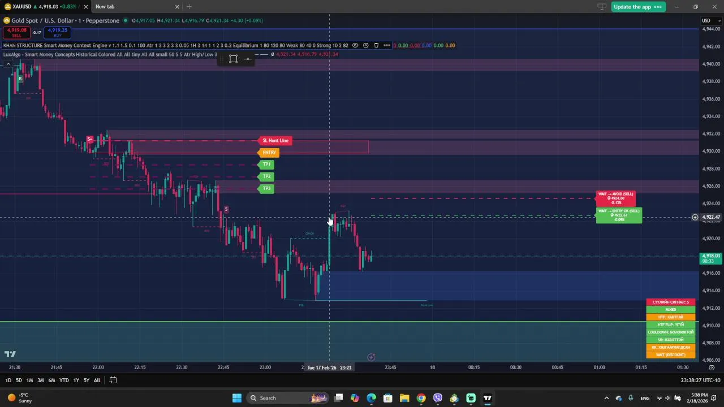Image resolution: width=724 pixels, height=407 pixels.
Task: Click the HTF FLIP status cell
Action: [x=671, y=325]
